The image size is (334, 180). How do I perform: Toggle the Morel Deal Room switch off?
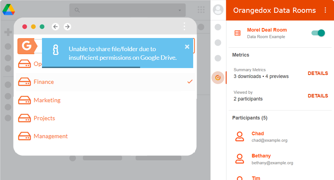click(x=318, y=33)
